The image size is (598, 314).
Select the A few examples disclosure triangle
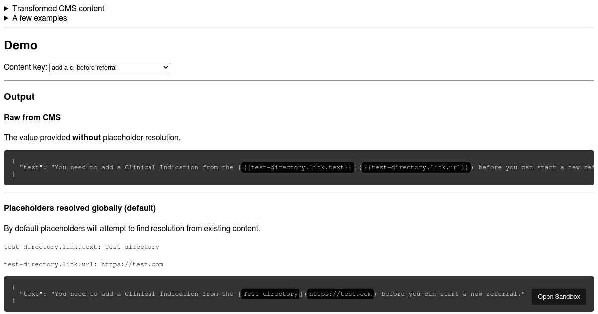(6, 18)
